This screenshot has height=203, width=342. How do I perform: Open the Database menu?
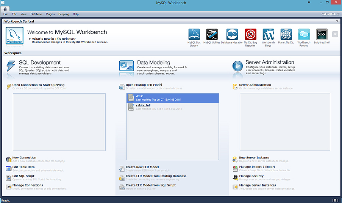pos(36,14)
